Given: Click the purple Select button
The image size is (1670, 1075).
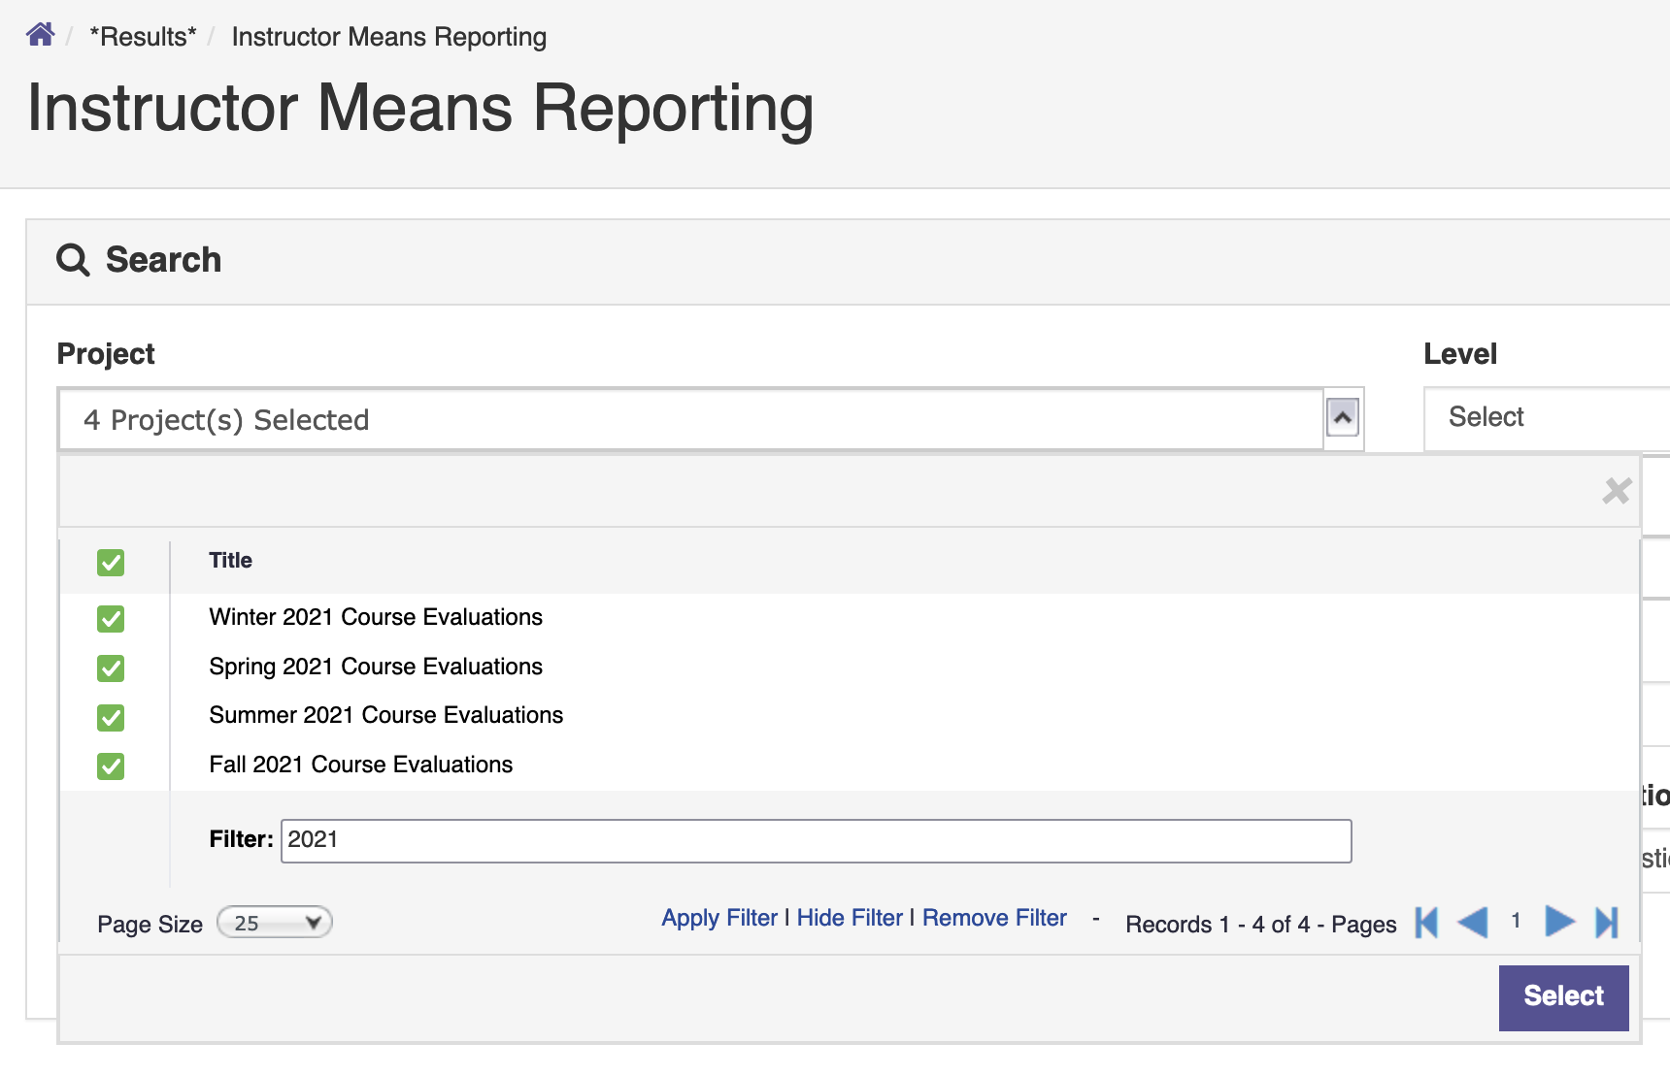Looking at the screenshot, I should point(1563,997).
